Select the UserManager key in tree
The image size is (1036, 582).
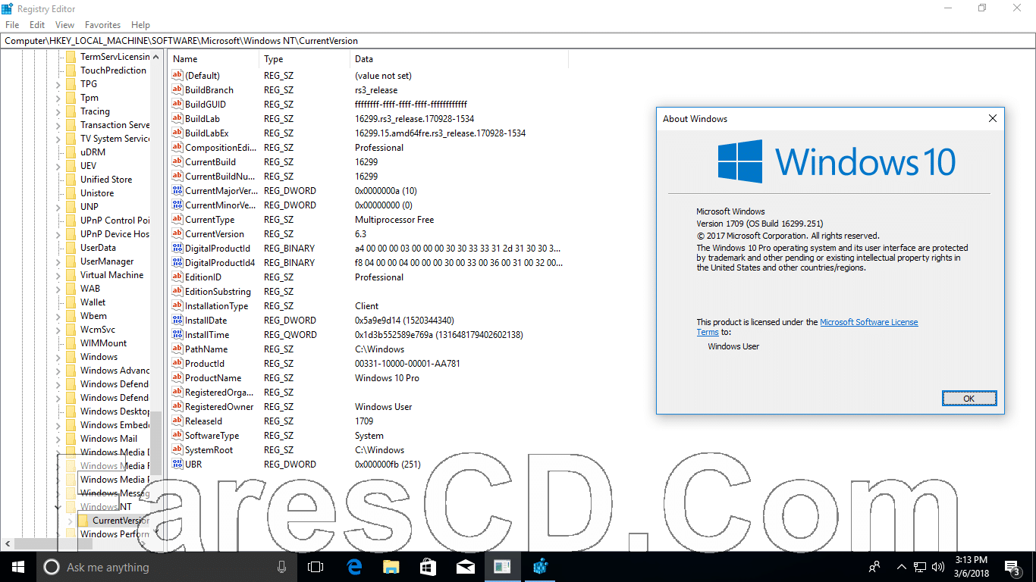pos(107,261)
